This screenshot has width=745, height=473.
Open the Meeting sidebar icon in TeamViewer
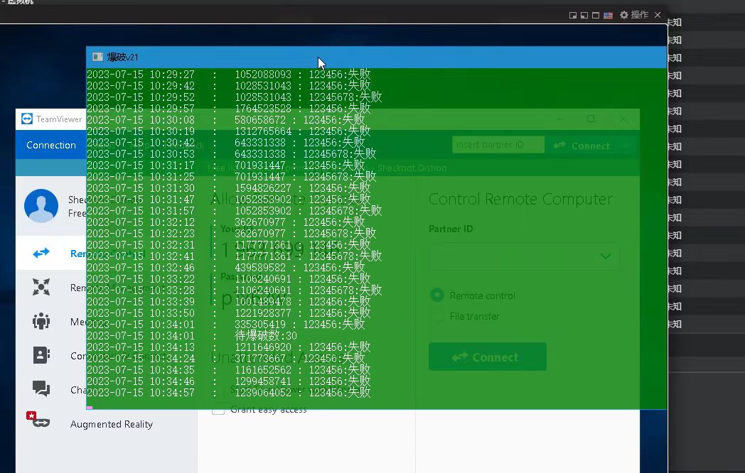click(41, 321)
